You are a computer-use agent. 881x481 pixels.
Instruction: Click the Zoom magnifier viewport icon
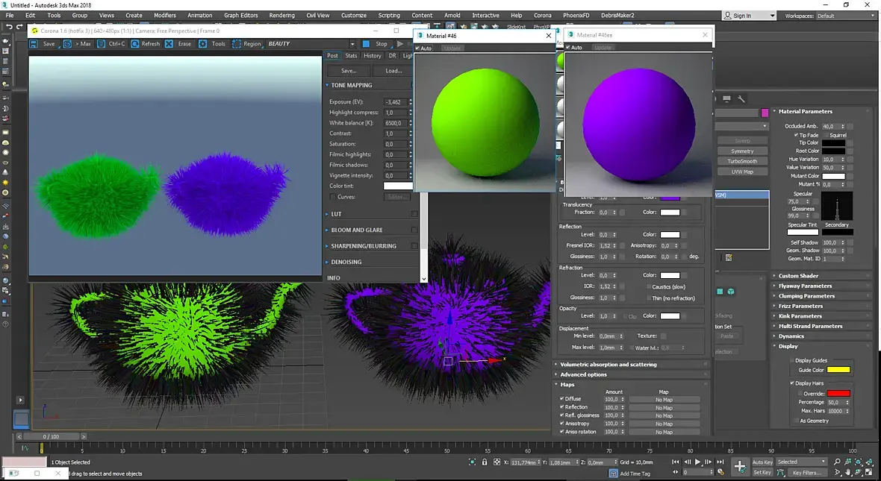click(x=837, y=462)
